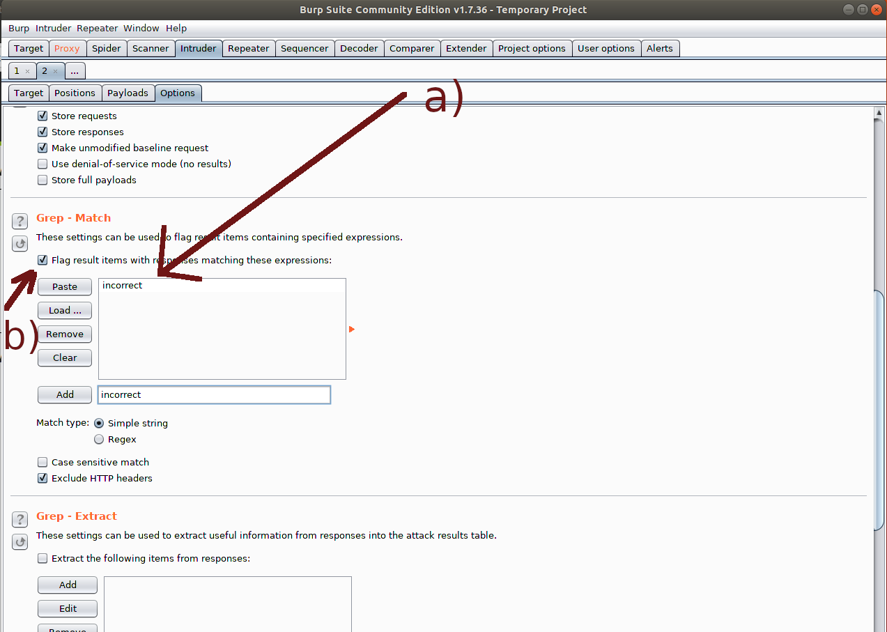The height and width of the screenshot is (632, 887).
Task: Select Intruder attack tab 2
Action: pos(45,71)
